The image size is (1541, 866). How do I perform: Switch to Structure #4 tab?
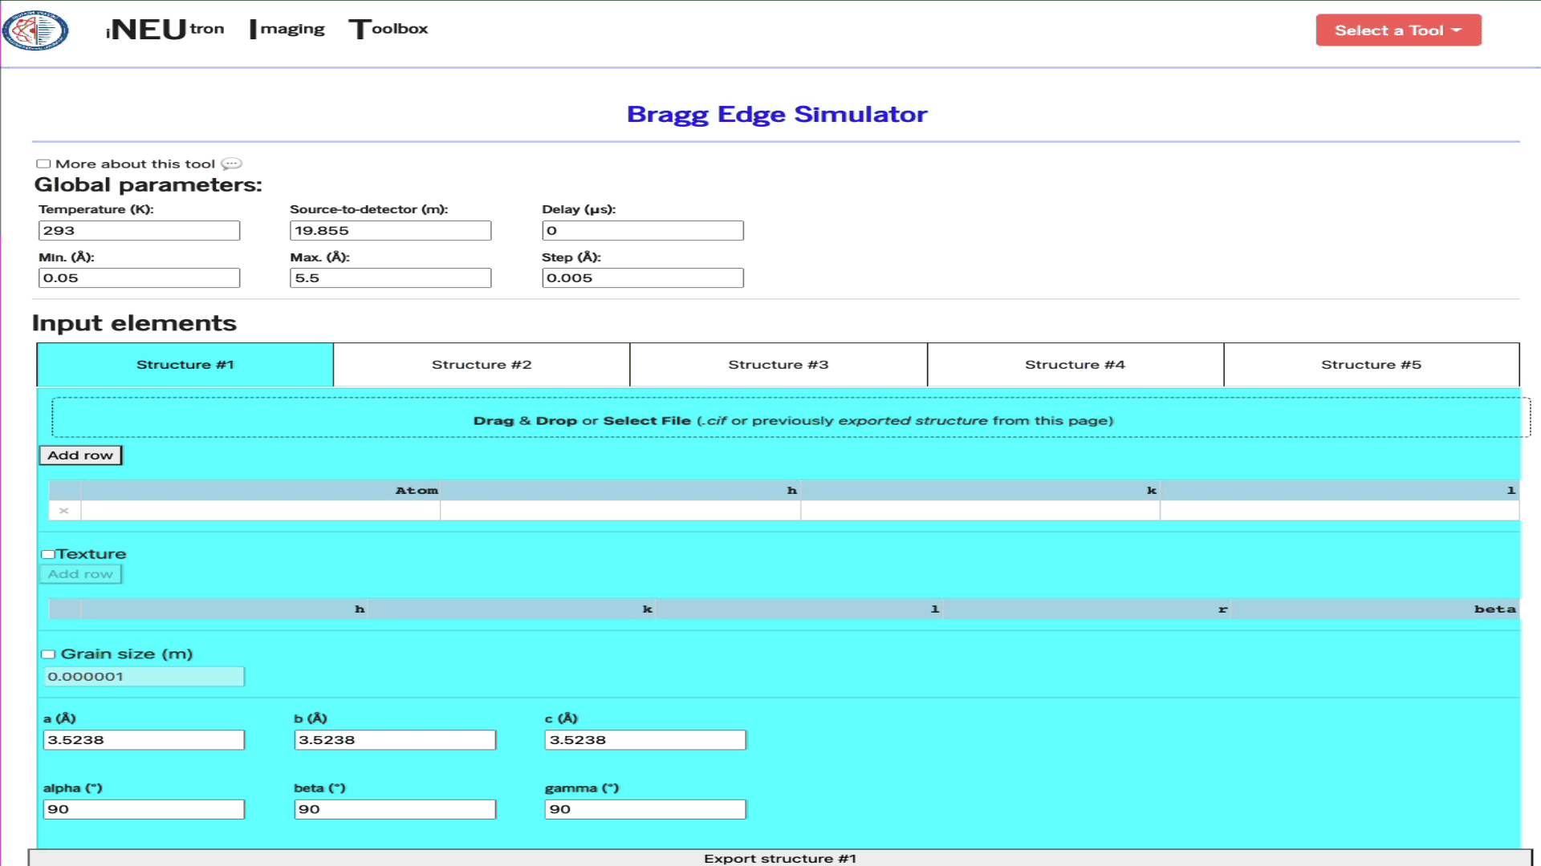(x=1075, y=365)
